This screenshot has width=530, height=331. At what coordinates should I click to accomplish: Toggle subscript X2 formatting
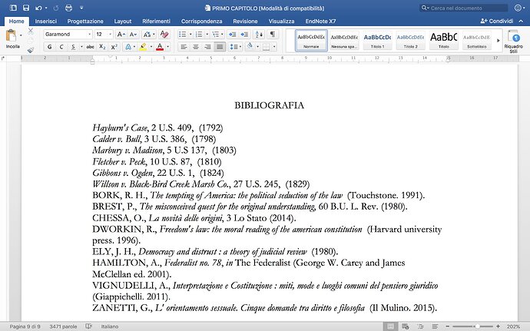coord(102,47)
